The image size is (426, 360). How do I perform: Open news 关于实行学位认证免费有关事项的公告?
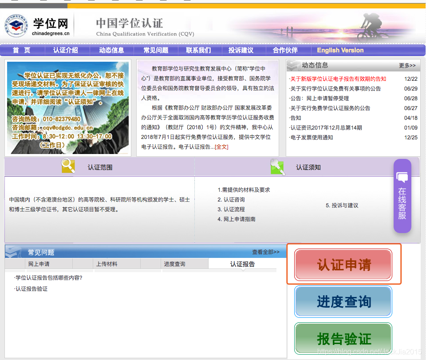click(335, 89)
